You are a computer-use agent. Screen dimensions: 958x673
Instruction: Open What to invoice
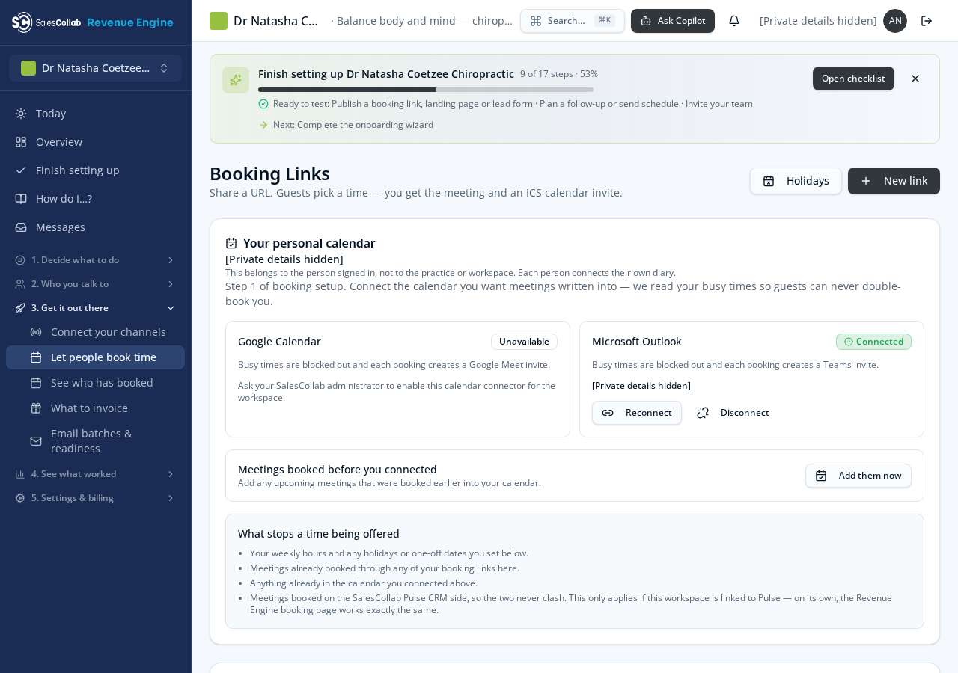click(96, 408)
